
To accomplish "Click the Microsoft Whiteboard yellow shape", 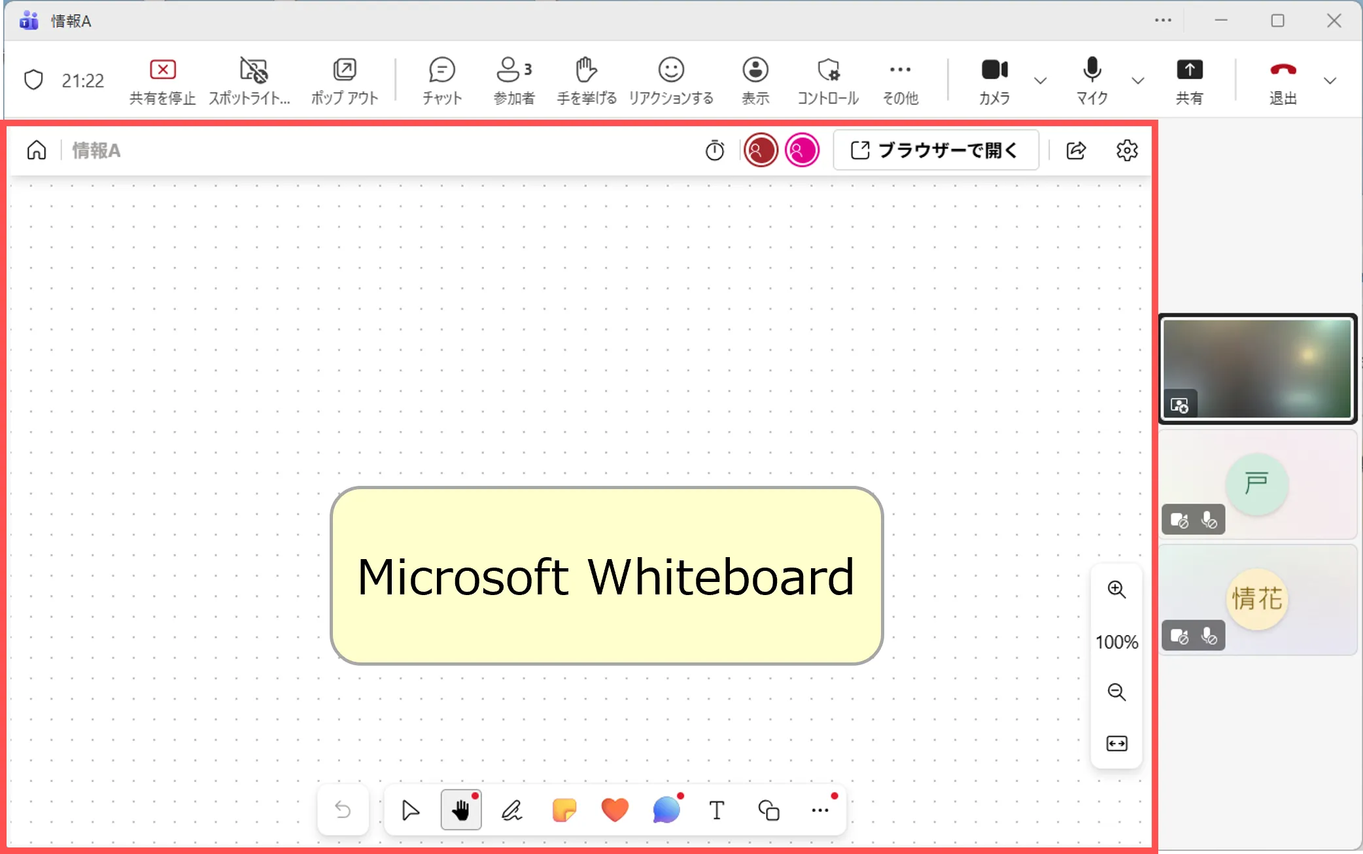I will click(606, 575).
